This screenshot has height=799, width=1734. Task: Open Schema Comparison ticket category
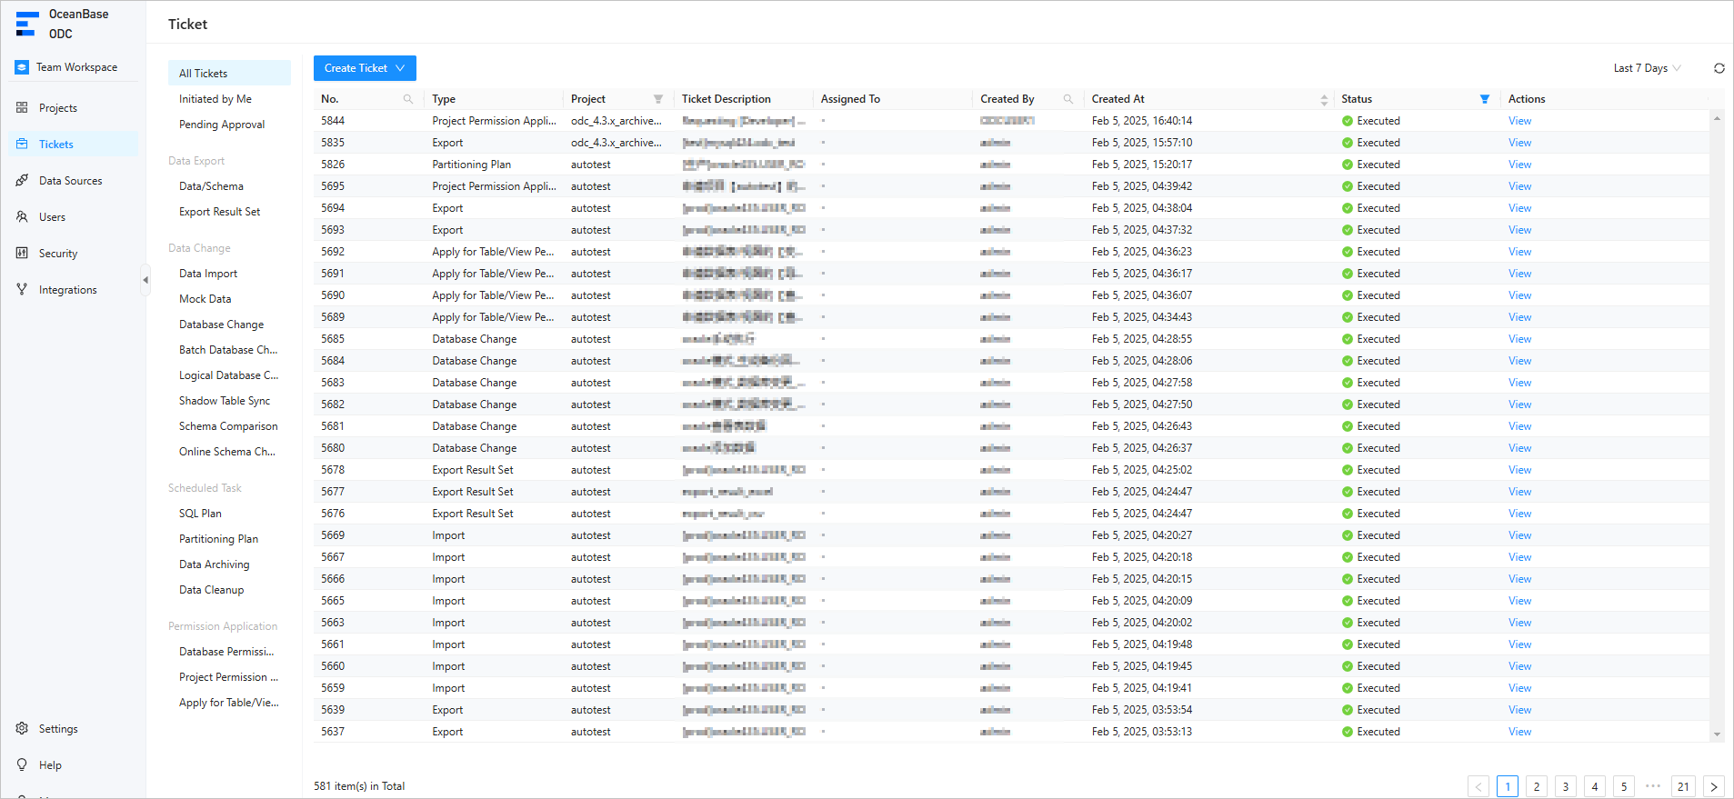pyautogui.click(x=228, y=426)
